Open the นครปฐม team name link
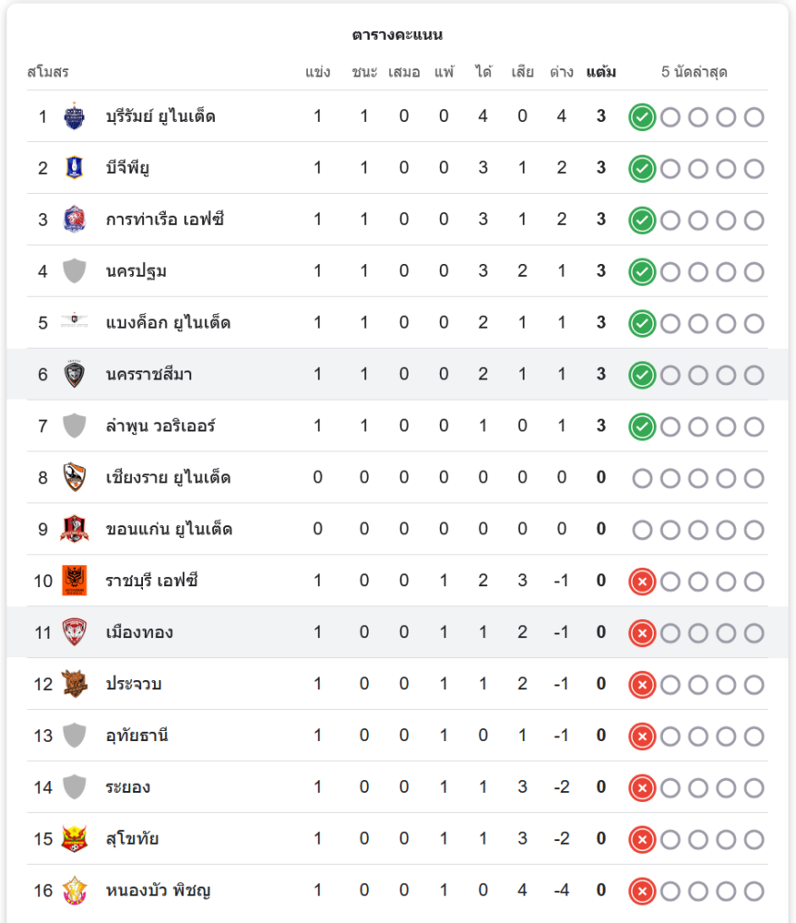This screenshot has height=923, width=796. pyautogui.click(x=136, y=271)
